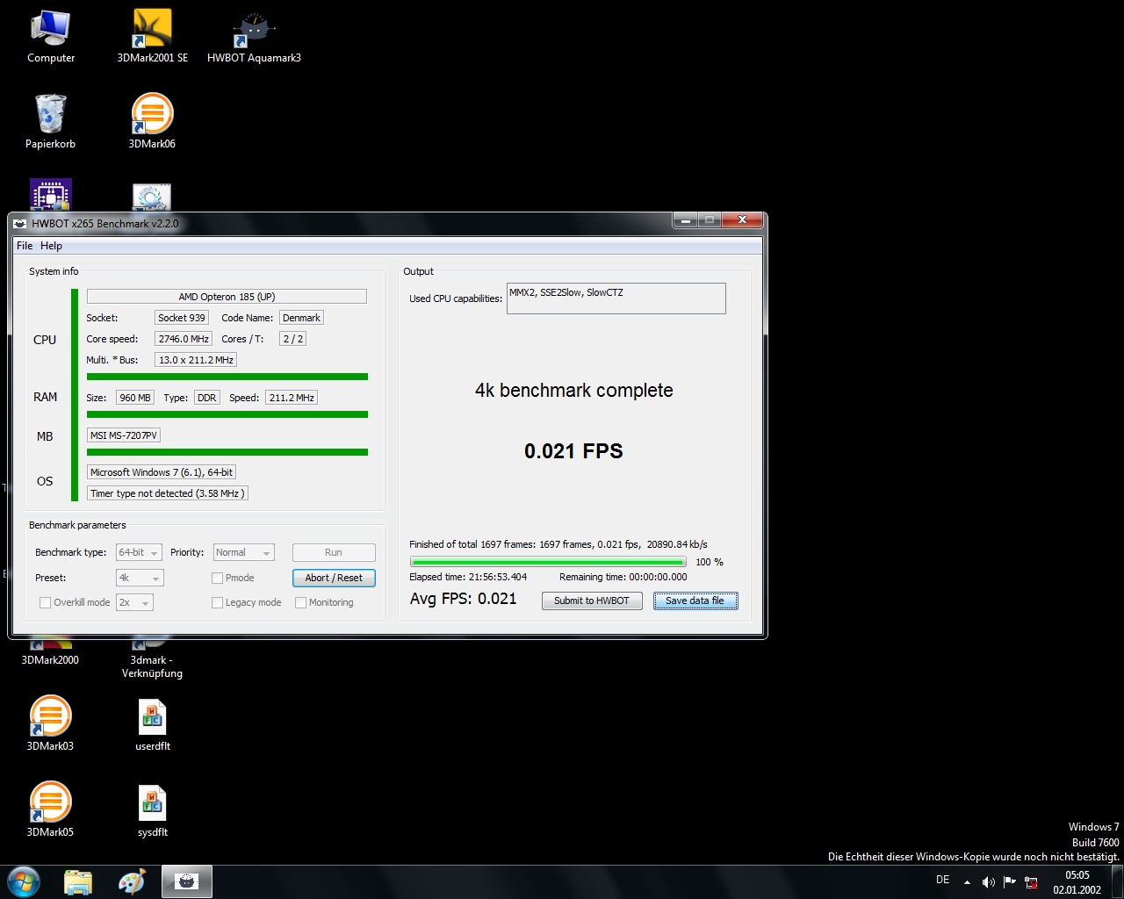Image resolution: width=1124 pixels, height=899 pixels.
Task: Open the sysdflt file icon
Action: [x=152, y=809]
